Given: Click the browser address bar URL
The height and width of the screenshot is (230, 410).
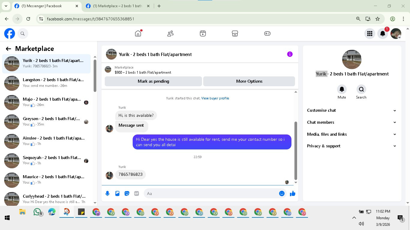Looking at the screenshot, I should pyautogui.click(x=91, y=19).
